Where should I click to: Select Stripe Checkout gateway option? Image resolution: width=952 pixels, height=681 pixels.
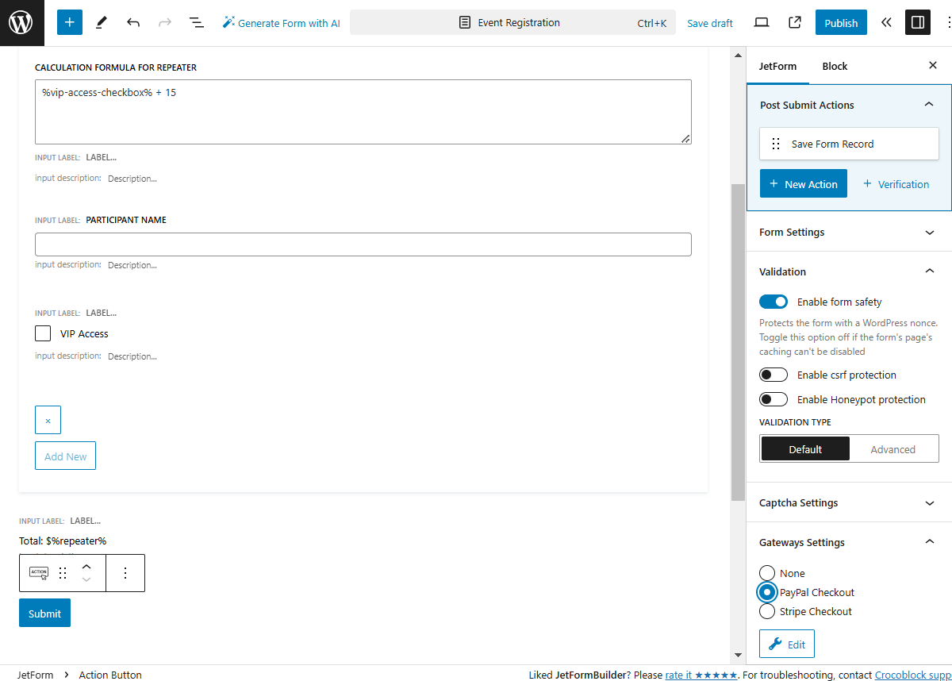(x=767, y=611)
